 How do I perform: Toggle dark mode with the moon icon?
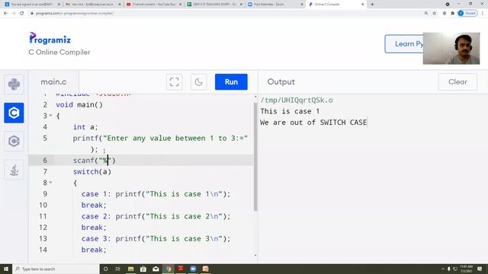click(198, 82)
